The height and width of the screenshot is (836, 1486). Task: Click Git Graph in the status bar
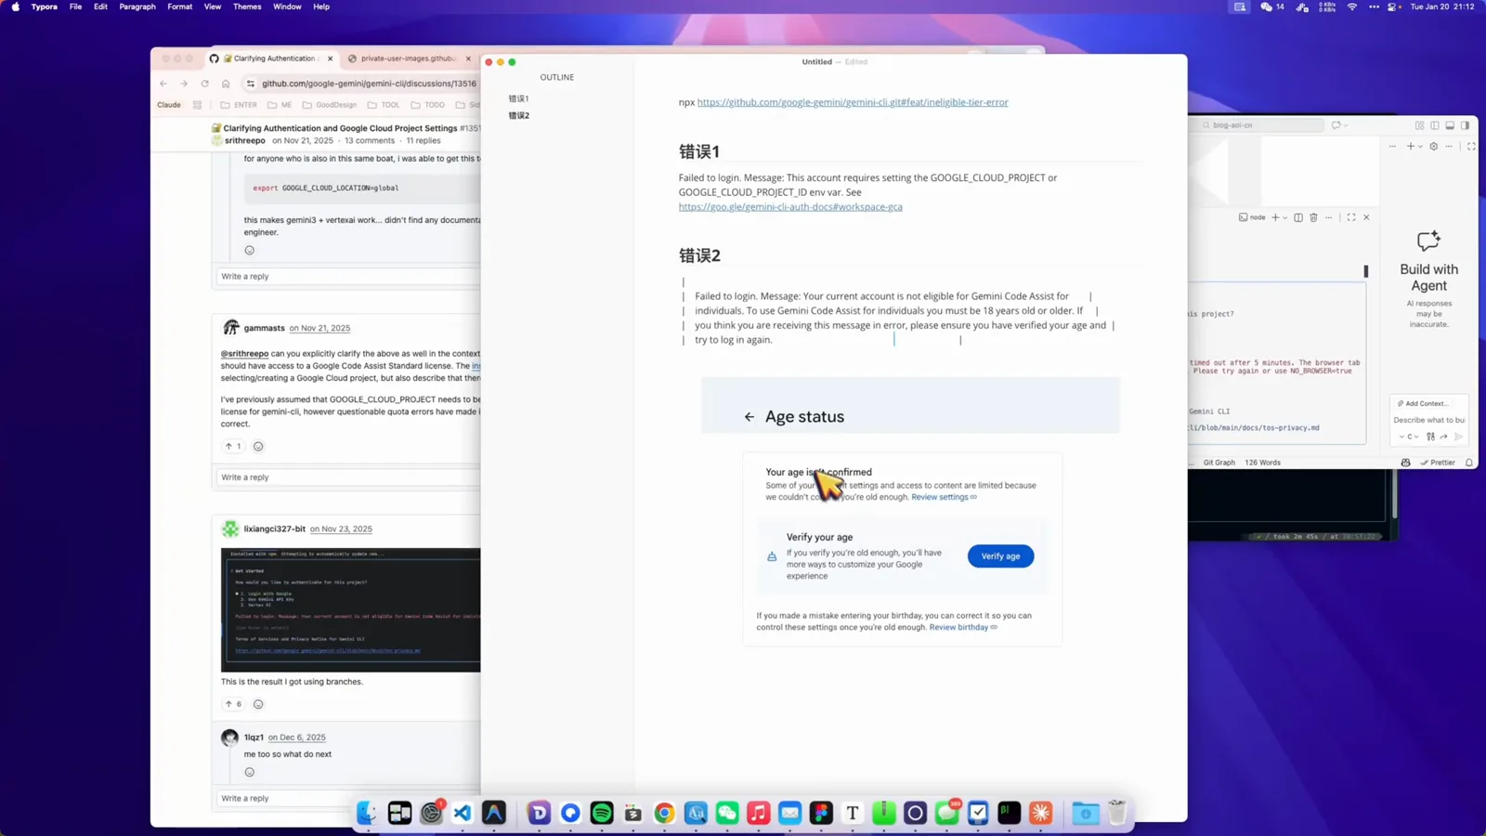click(x=1219, y=463)
